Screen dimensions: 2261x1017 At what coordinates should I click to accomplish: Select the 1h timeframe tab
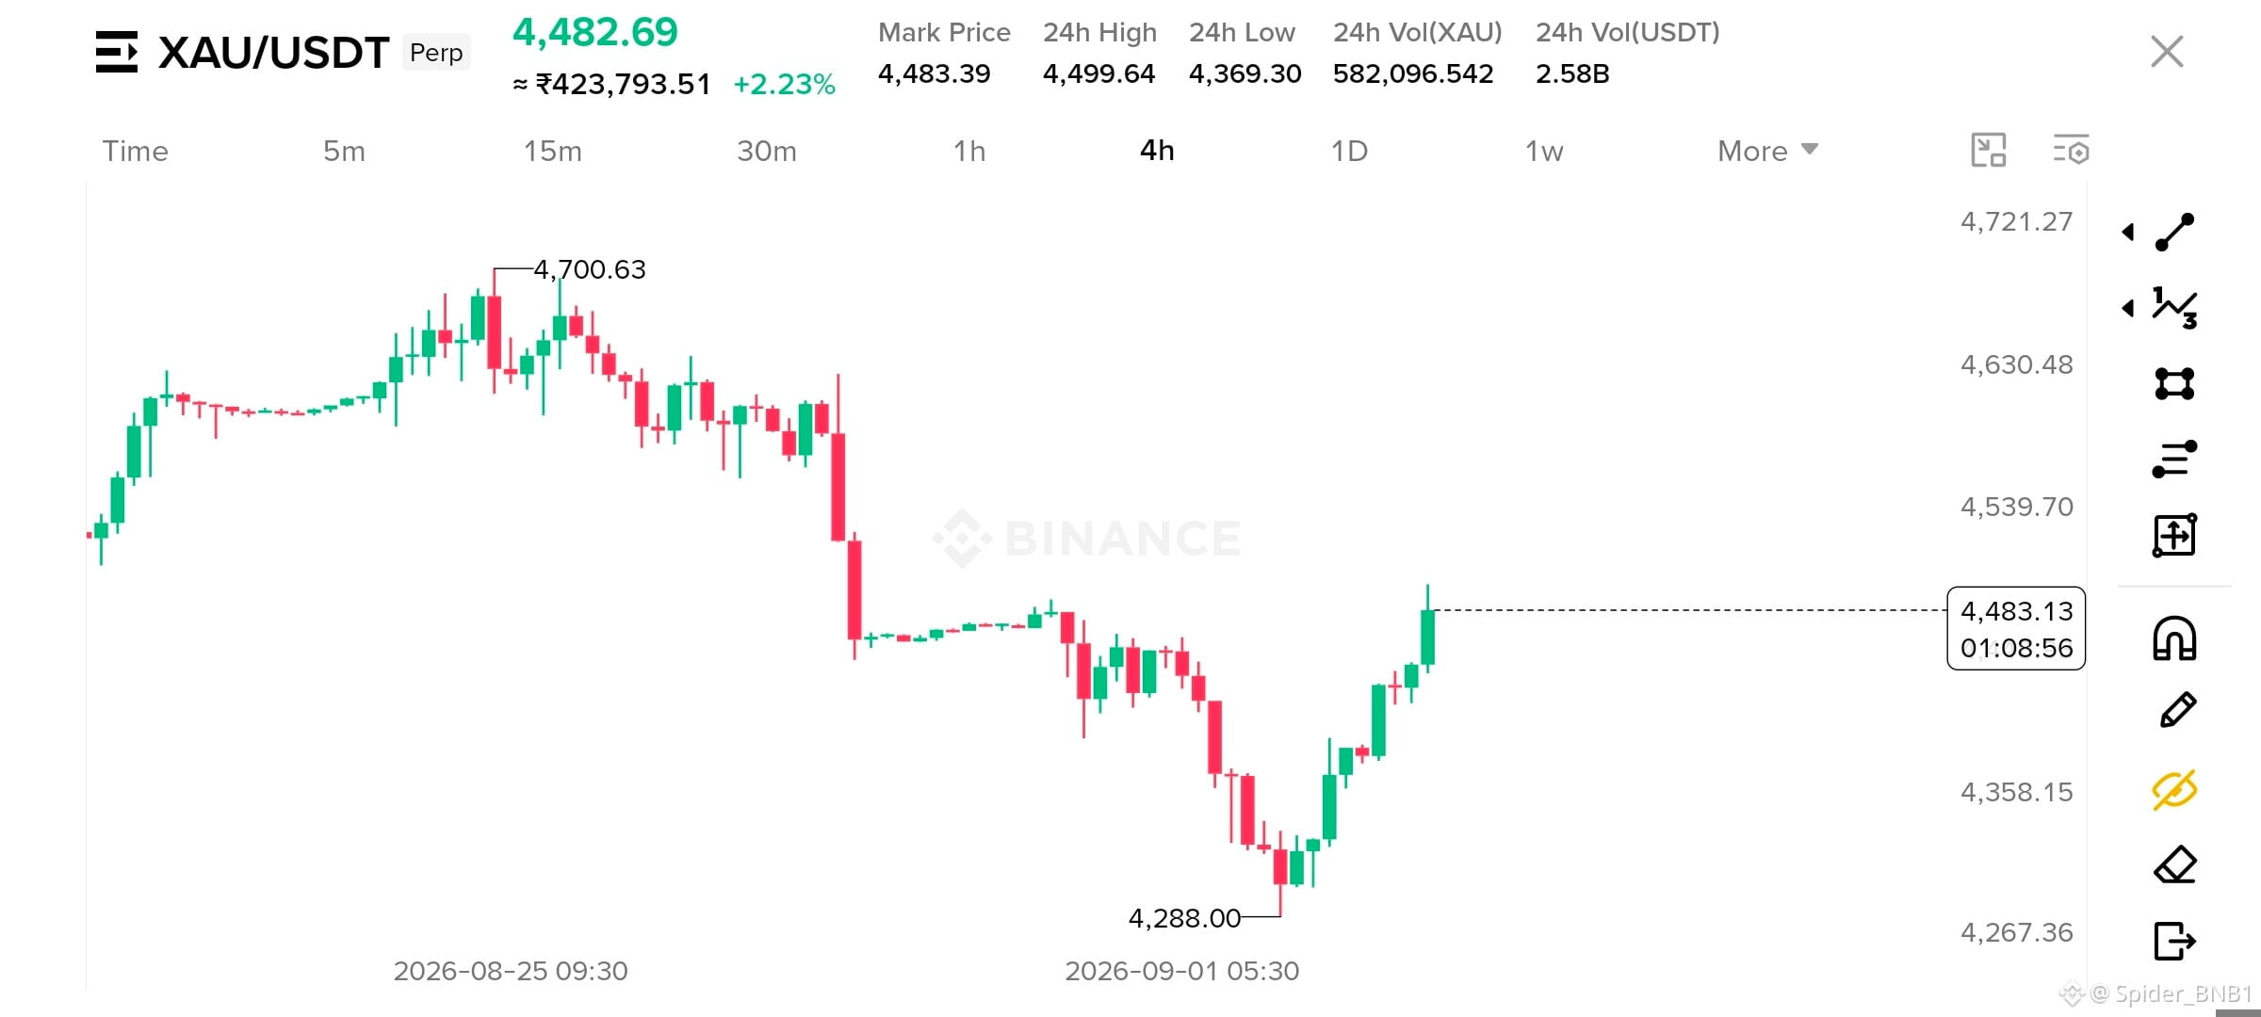point(969,151)
